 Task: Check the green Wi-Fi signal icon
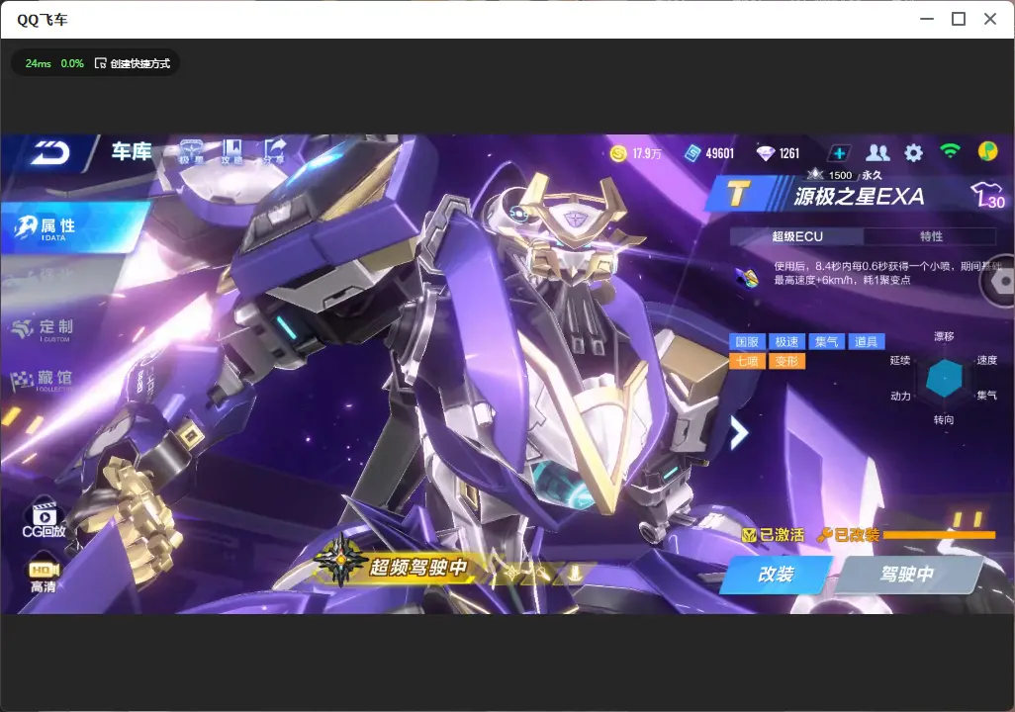click(x=950, y=151)
